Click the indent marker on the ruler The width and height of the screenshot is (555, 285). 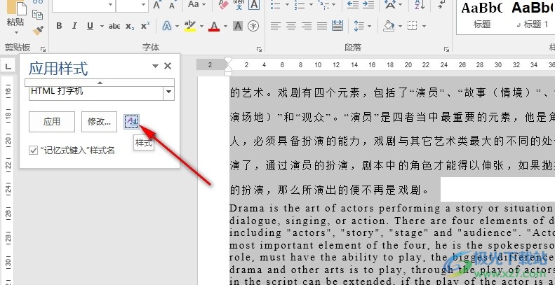tap(229, 67)
